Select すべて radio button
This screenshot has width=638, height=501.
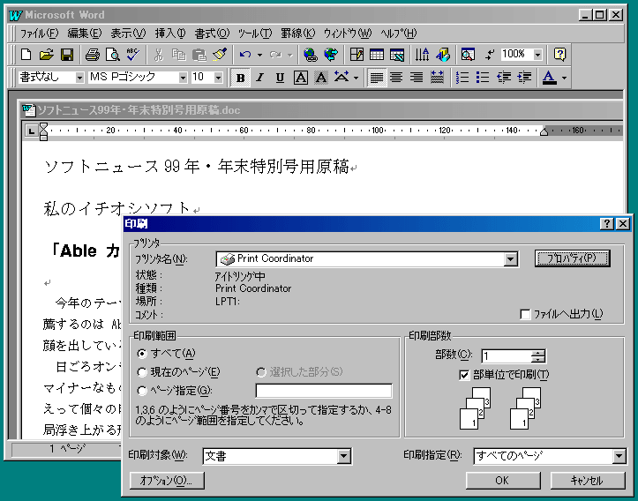(x=142, y=354)
